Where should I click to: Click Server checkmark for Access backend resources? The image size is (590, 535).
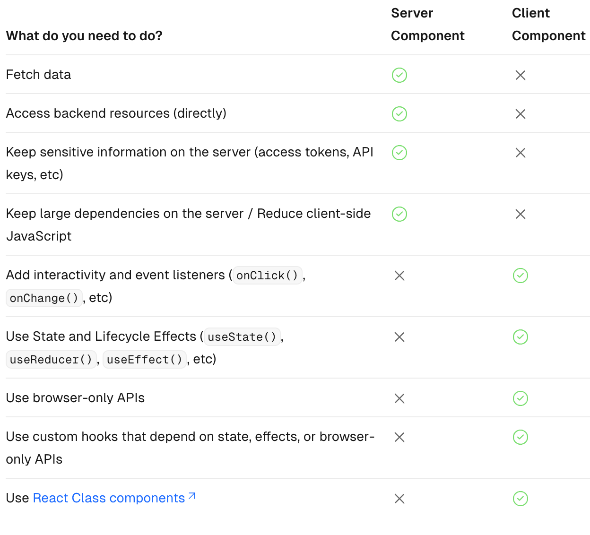399,114
